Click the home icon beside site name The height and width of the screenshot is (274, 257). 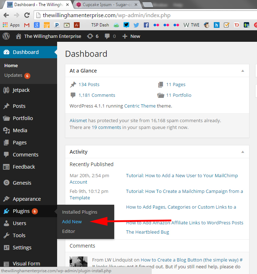[19, 36]
